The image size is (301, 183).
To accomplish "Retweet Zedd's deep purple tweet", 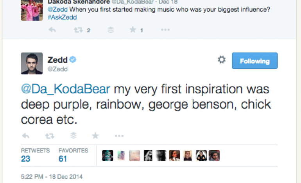I will point(50,135).
